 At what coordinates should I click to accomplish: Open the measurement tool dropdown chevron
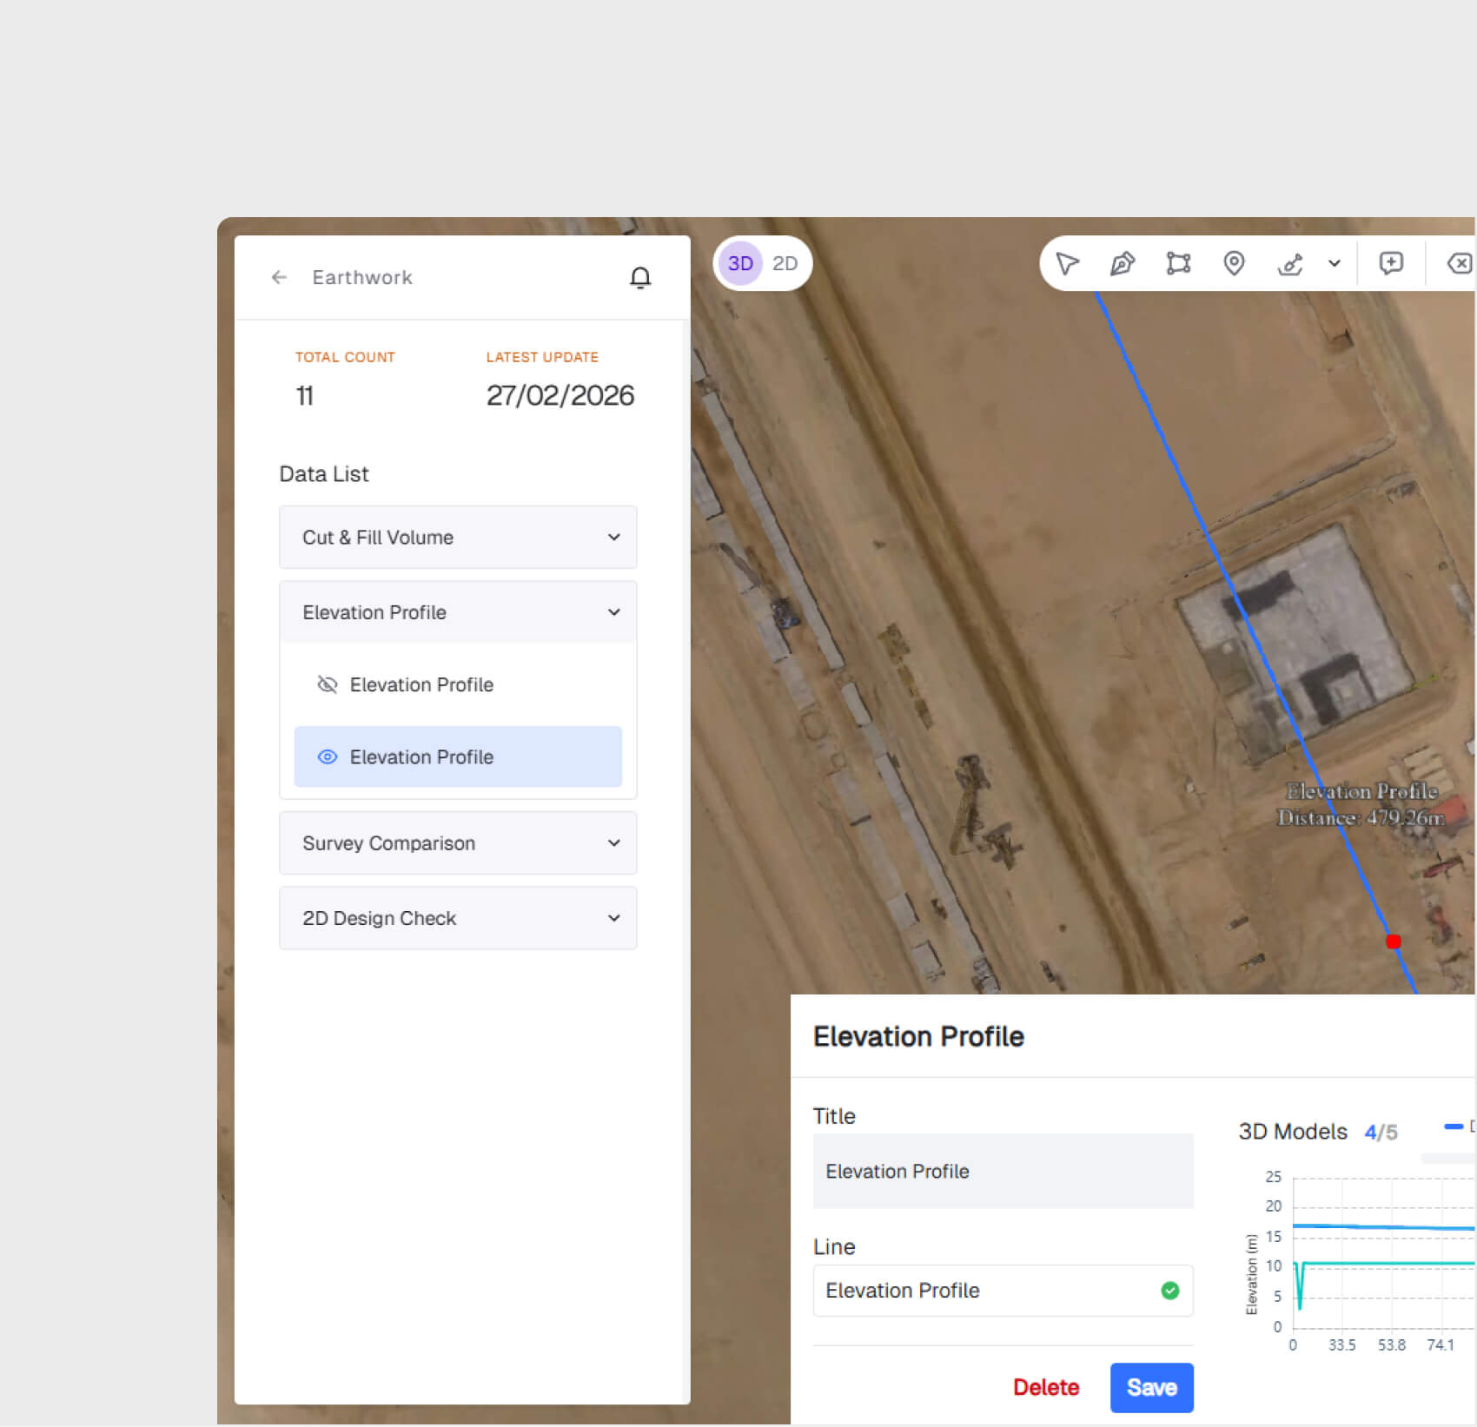pyautogui.click(x=1335, y=263)
